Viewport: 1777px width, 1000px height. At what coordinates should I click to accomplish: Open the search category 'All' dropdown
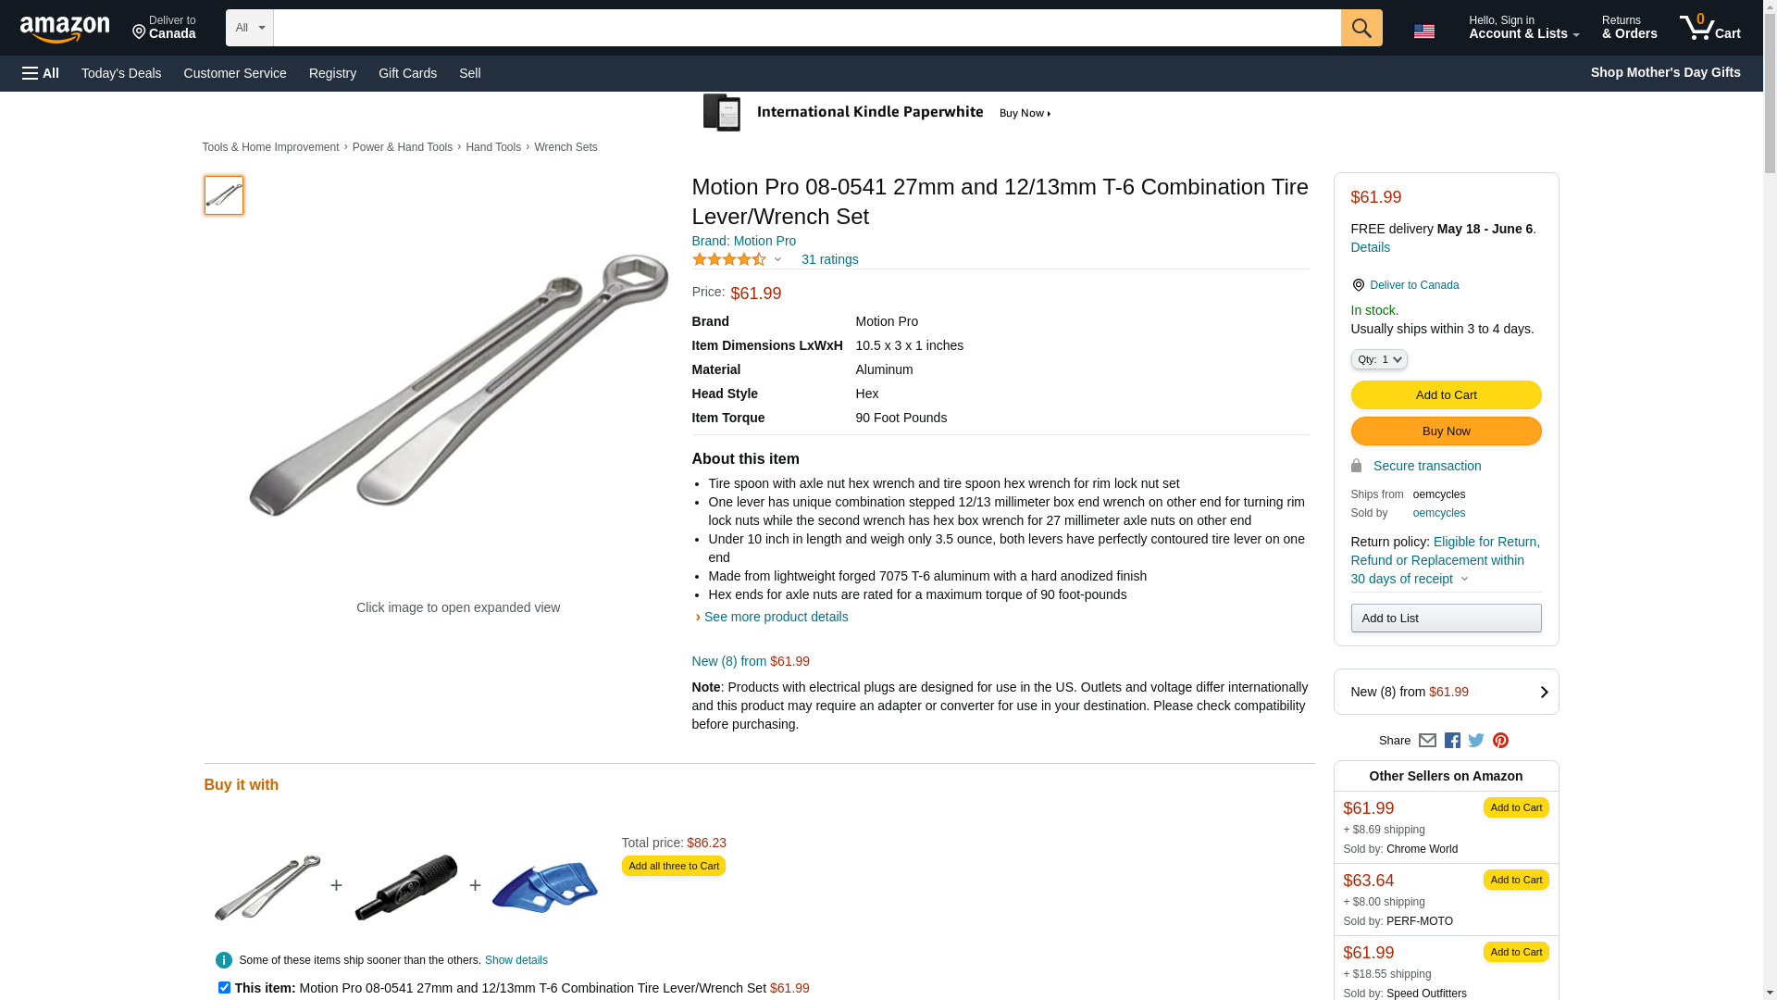(249, 28)
